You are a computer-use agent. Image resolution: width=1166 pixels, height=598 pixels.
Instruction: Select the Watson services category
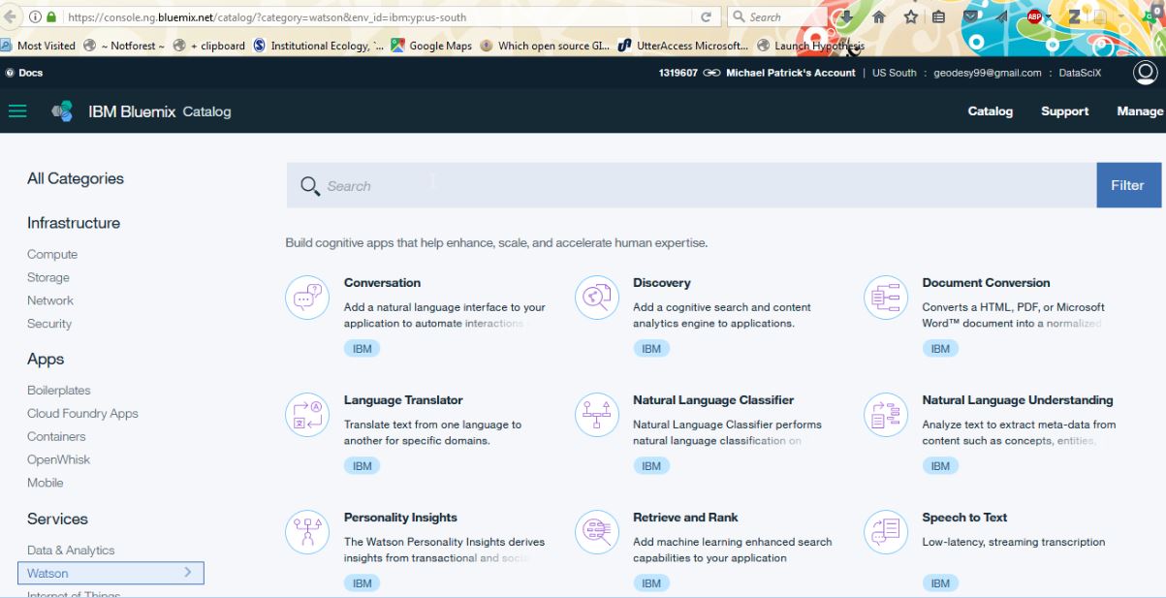(110, 573)
